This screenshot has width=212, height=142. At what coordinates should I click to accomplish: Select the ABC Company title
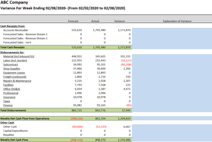point(14,2)
